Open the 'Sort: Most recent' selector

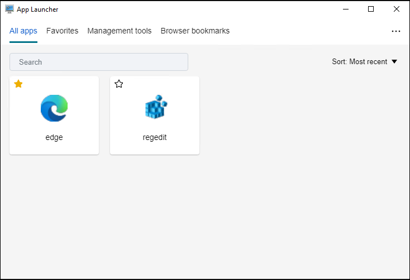tap(359, 62)
